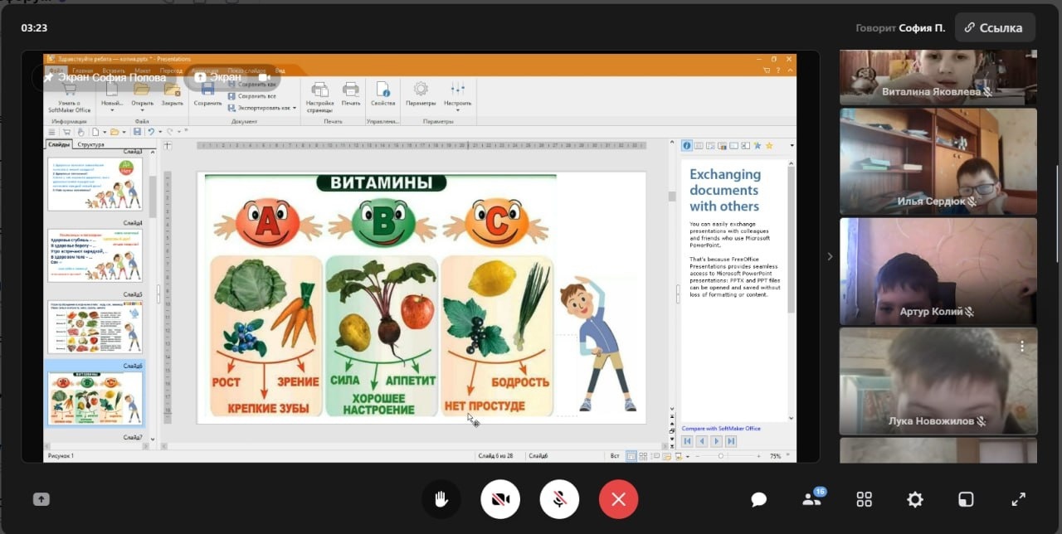This screenshot has width=1062, height=534.
Task: Open the call chat panel
Action: pyautogui.click(x=758, y=499)
